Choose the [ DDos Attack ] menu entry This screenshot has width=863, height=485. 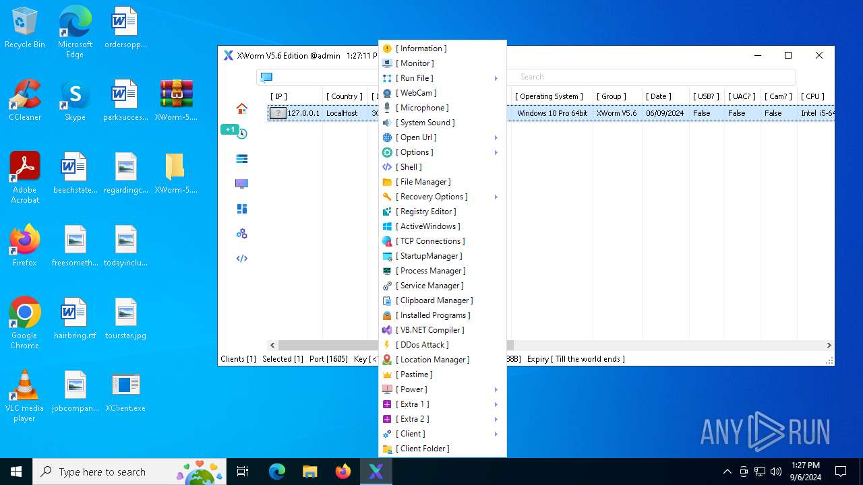pyautogui.click(x=442, y=345)
